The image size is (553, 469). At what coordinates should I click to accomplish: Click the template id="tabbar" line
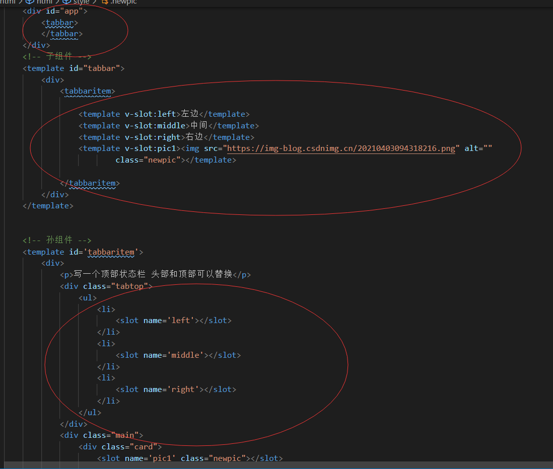tap(74, 68)
